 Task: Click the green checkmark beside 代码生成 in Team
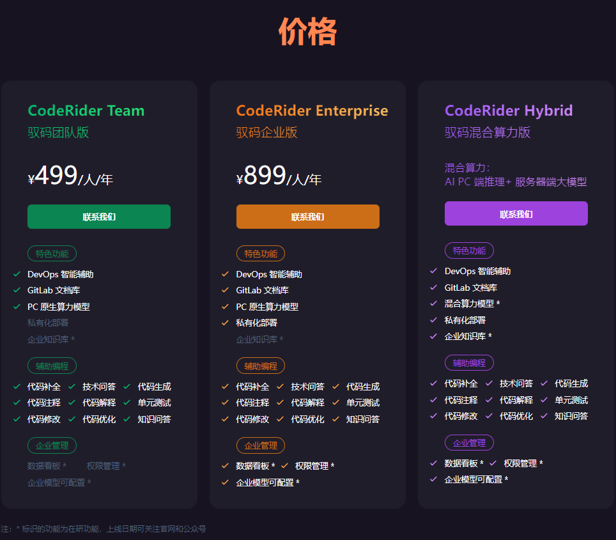coord(127,387)
